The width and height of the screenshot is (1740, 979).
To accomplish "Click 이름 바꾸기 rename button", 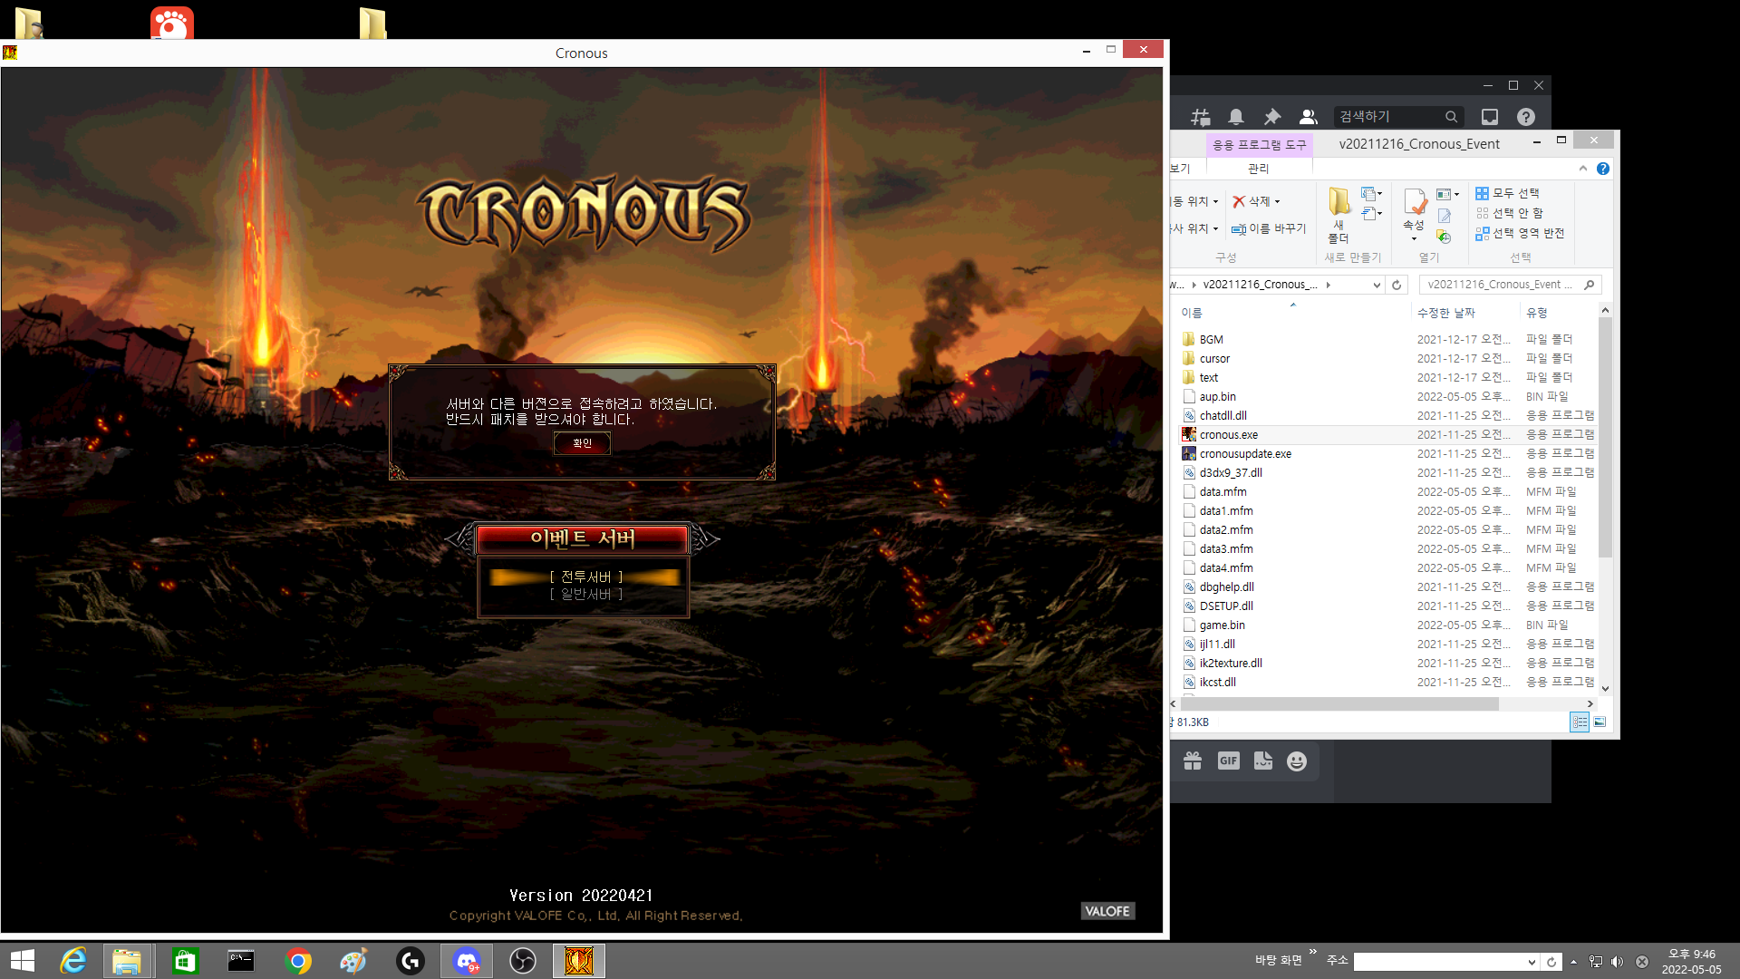I will click(1269, 228).
